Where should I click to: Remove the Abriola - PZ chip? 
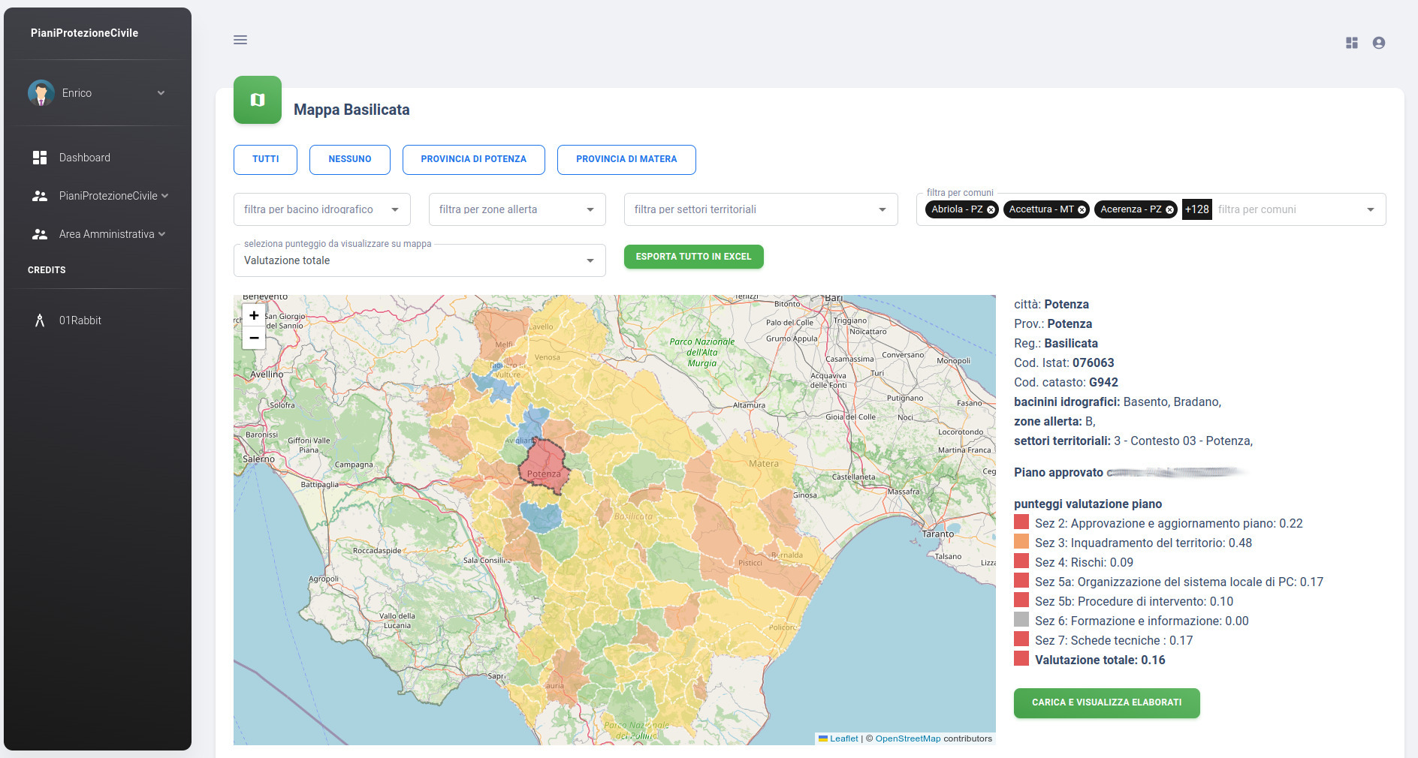(x=991, y=210)
